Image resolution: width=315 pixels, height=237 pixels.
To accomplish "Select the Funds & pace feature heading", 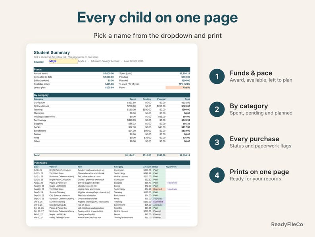I will 251,73.
